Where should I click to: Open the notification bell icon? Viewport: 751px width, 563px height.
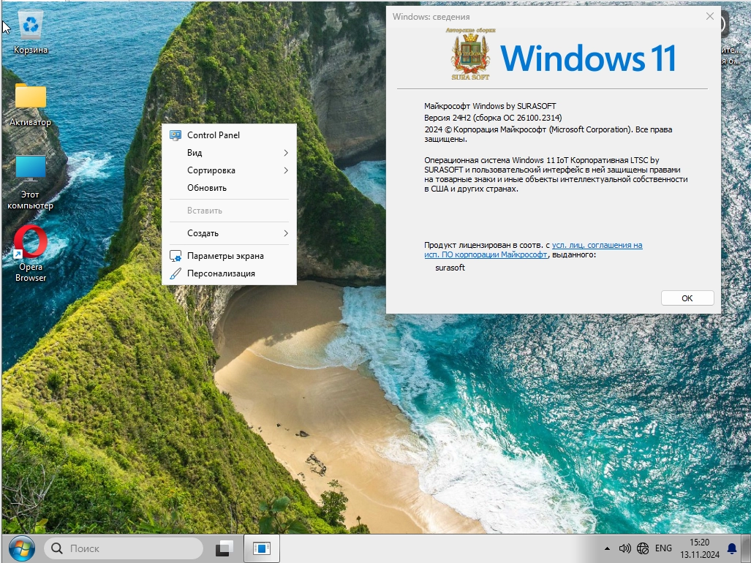pos(732,548)
